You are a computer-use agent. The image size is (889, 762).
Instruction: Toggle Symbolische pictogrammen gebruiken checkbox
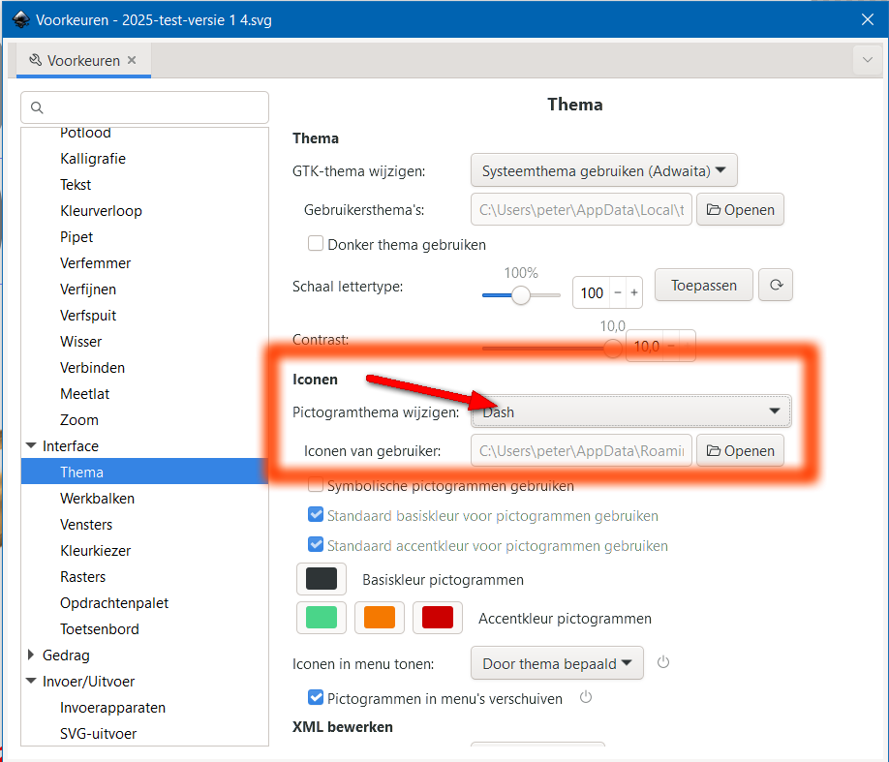click(x=316, y=485)
